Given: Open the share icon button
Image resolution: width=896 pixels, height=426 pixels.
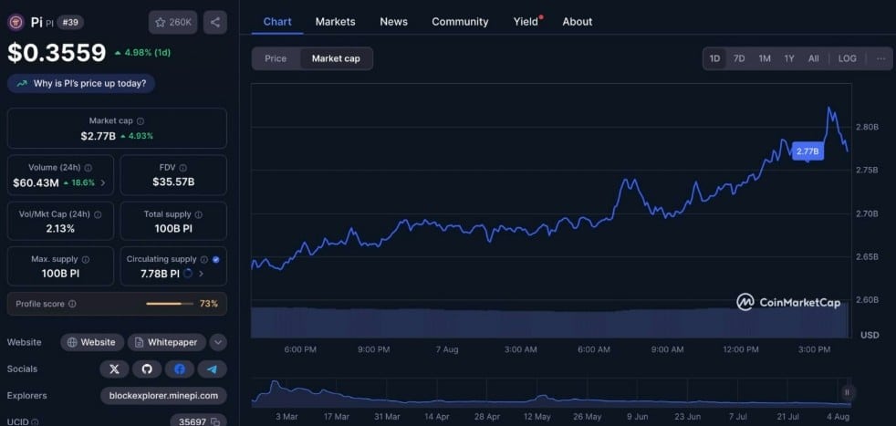Looking at the screenshot, I should pyautogui.click(x=214, y=22).
